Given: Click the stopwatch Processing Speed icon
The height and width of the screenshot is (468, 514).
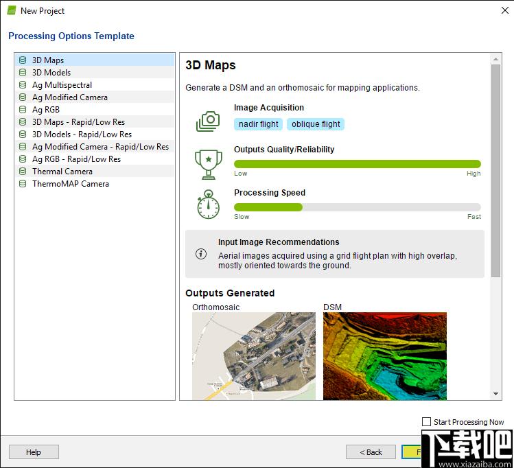Looking at the screenshot, I should 208,204.
